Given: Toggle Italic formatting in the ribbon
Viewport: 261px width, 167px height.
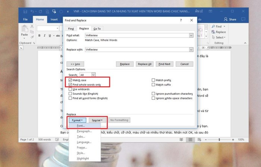Looking at the screenshot, I should click(44, 36).
